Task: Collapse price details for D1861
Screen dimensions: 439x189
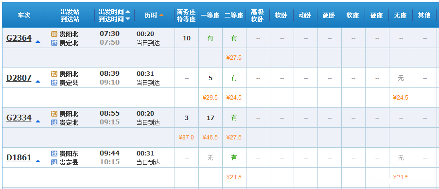Action: [x=38, y=161]
